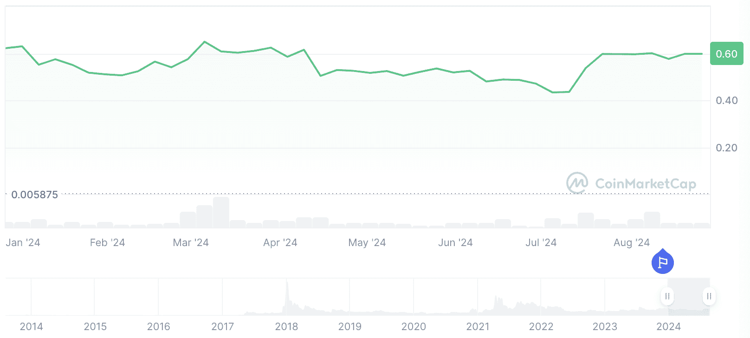The image size is (750, 338).
Task: Click the 2017 year in overview timeline
Action: click(x=222, y=326)
